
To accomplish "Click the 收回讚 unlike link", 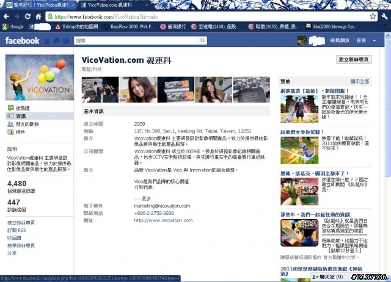I will tap(14, 238).
